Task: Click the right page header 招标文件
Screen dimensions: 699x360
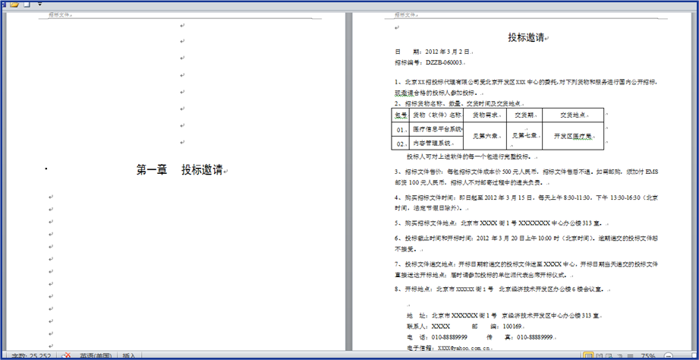Action: [405, 14]
